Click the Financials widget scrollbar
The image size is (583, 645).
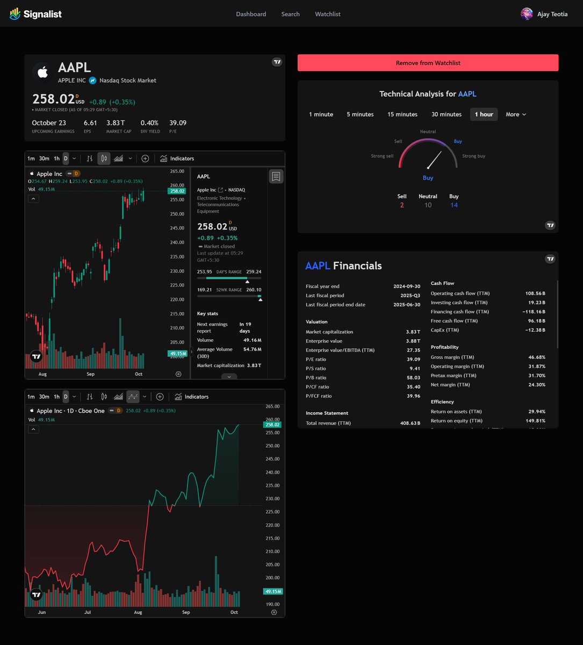pyautogui.click(x=557, y=314)
